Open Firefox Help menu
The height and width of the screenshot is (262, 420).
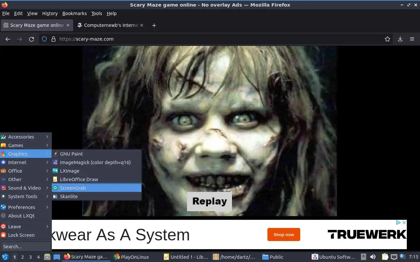click(112, 13)
